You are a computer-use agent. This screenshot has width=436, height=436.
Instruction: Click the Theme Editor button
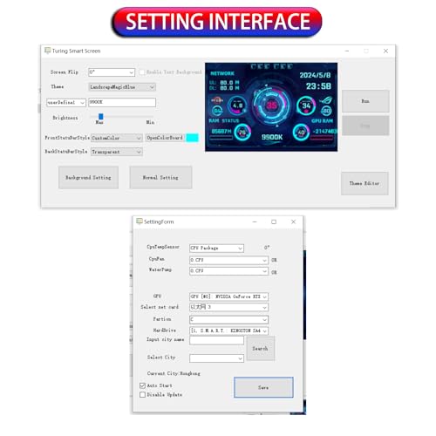point(364,183)
